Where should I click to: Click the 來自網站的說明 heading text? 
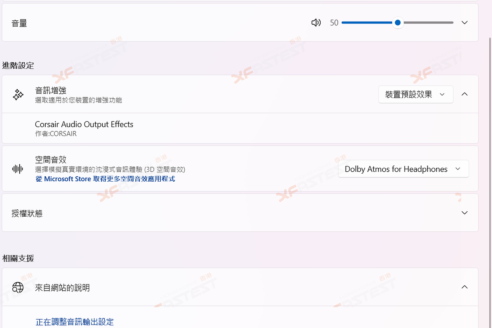(62, 288)
